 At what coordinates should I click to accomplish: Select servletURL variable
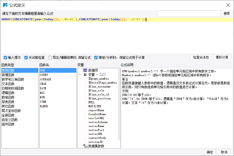(x=96, y=118)
